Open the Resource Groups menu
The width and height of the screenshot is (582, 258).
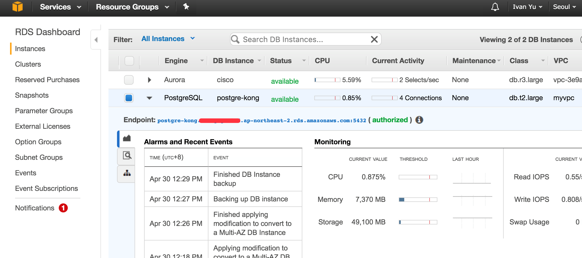coord(132,7)
